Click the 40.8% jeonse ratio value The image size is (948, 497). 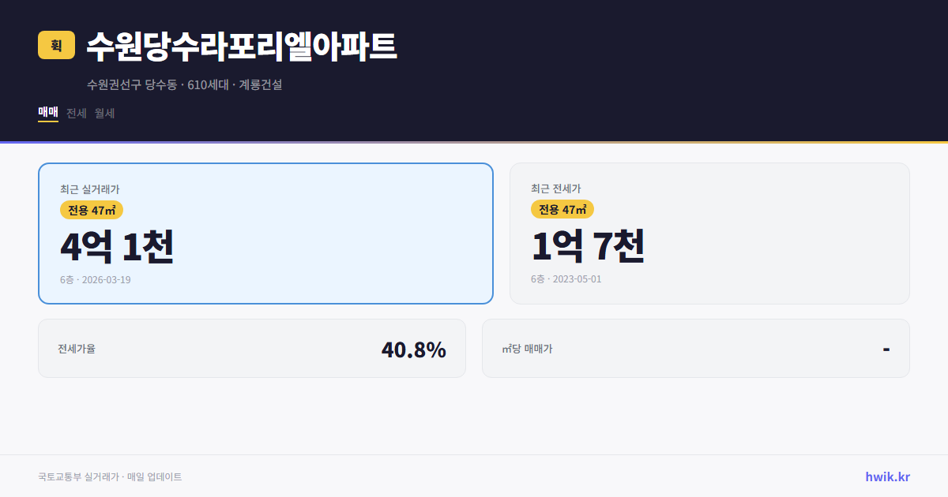(x=413, y=348)
